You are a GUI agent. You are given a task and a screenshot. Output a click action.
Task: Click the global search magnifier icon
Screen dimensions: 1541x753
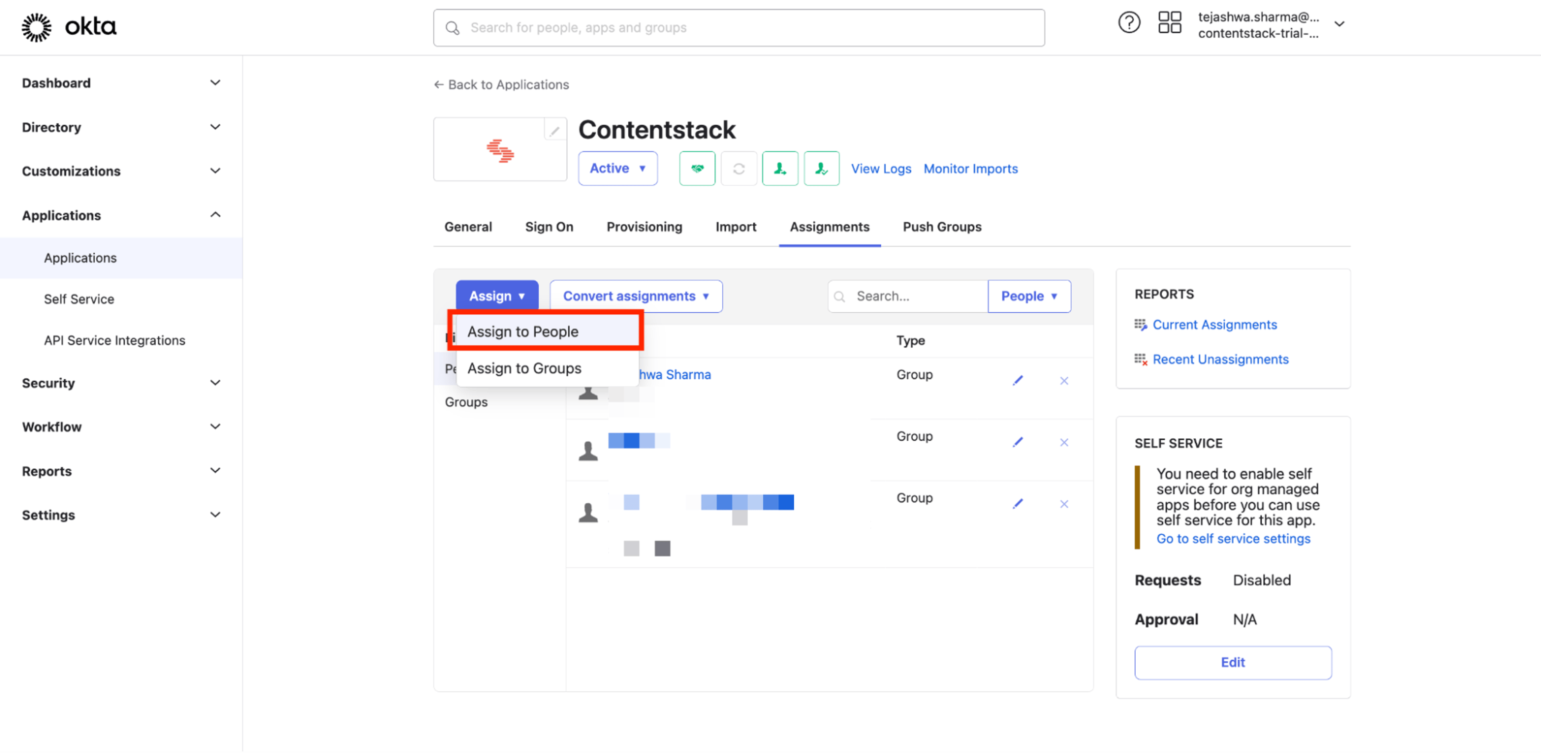point(452,28)
